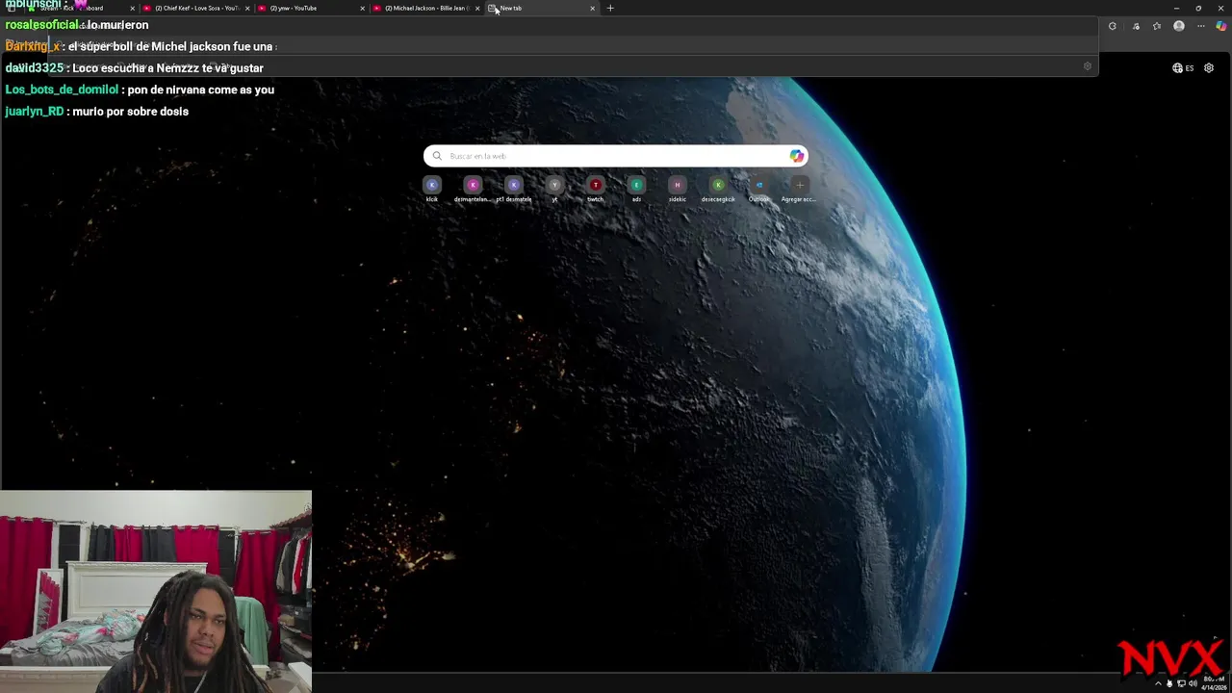The width and height of the screenshot is (1232, 693).
Task: Close the 'Chief Keef - Love Sosa' tab
Action: [x=247, y=8]
